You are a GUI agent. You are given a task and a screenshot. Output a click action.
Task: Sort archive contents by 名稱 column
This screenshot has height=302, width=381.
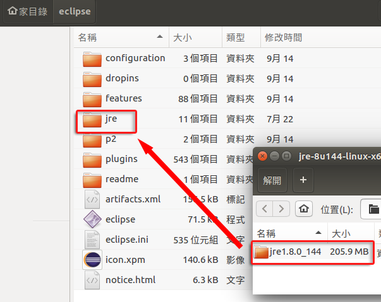click(290, 233)
